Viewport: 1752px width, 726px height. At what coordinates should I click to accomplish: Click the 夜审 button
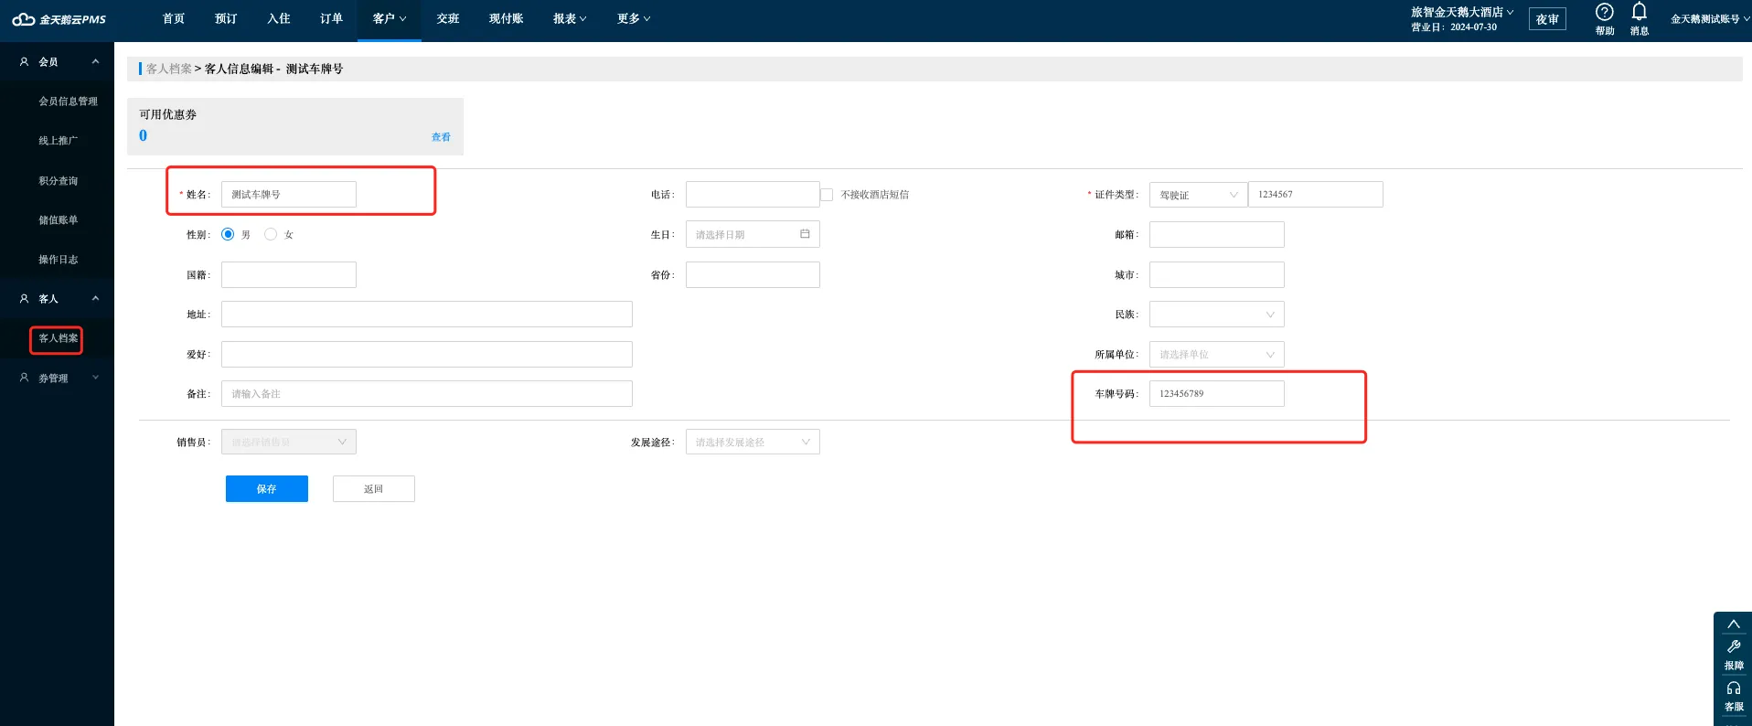click(1547, 19)
